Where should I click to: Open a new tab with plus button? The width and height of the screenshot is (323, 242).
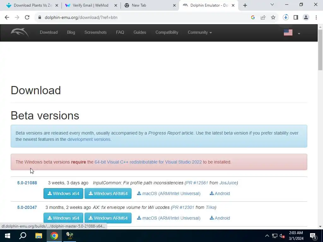coord(245,5)
